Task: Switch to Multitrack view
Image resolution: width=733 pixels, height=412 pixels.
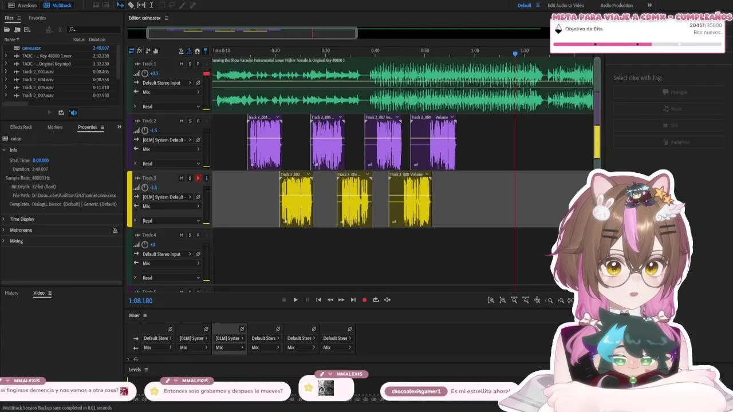Action: click(x=57, y=5)
